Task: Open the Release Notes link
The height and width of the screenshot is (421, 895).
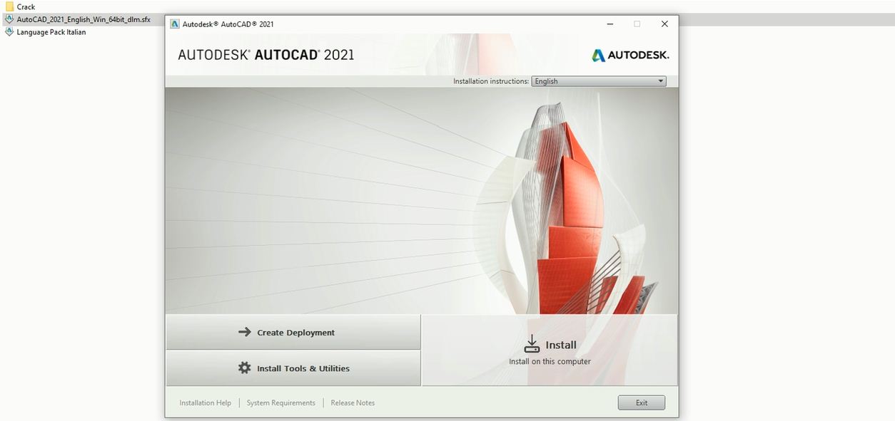Action: (x=353, y=403)
